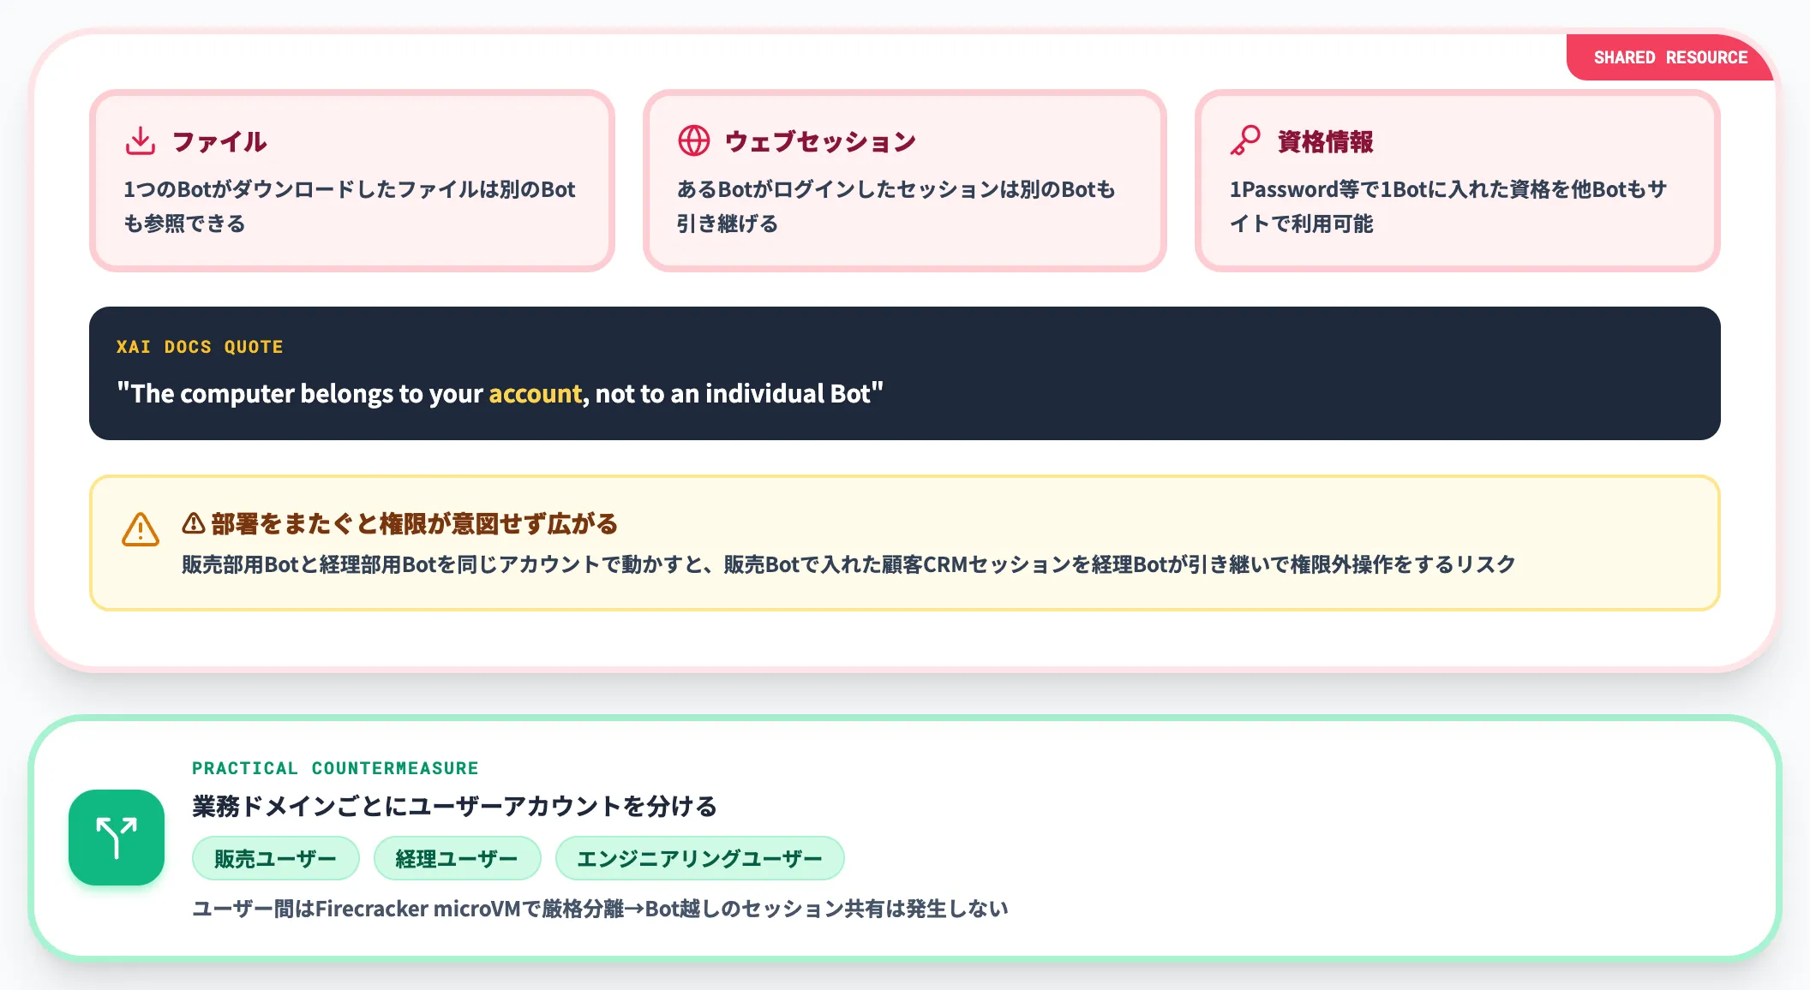The width and height of the screenshot is (1810, 990).
Task: Click the heading 部署をまたぐと権限が意図せず広がる
Action: click(x=415, y=523)
